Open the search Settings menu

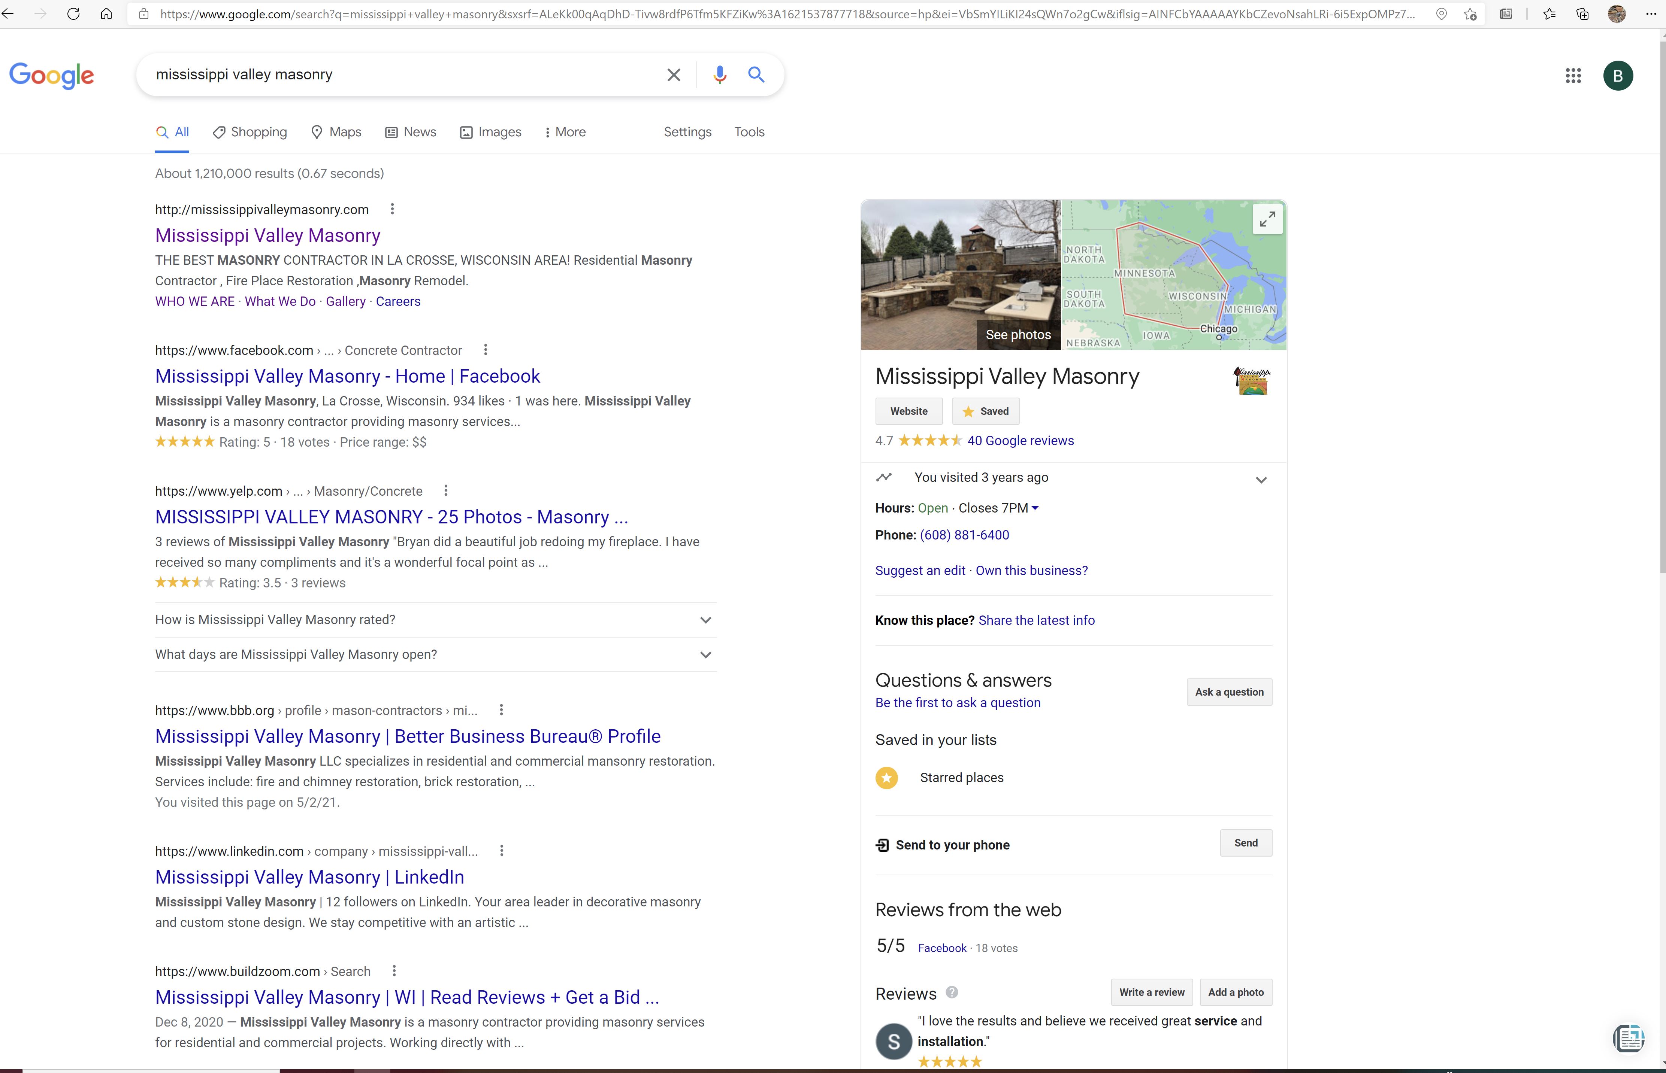click(687, 132)
